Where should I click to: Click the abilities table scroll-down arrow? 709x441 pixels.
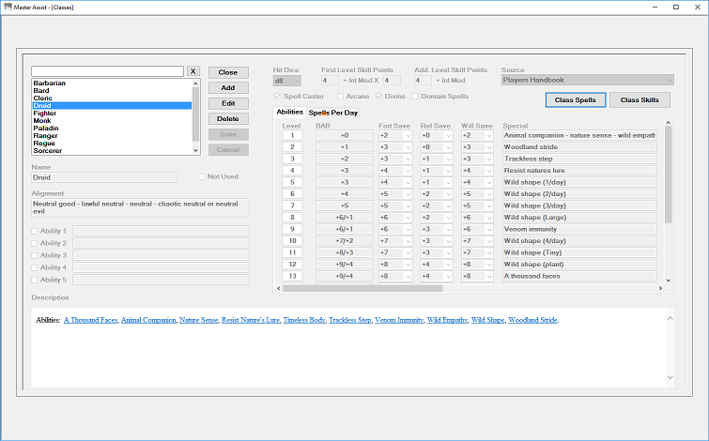click(x=669, y=281)
